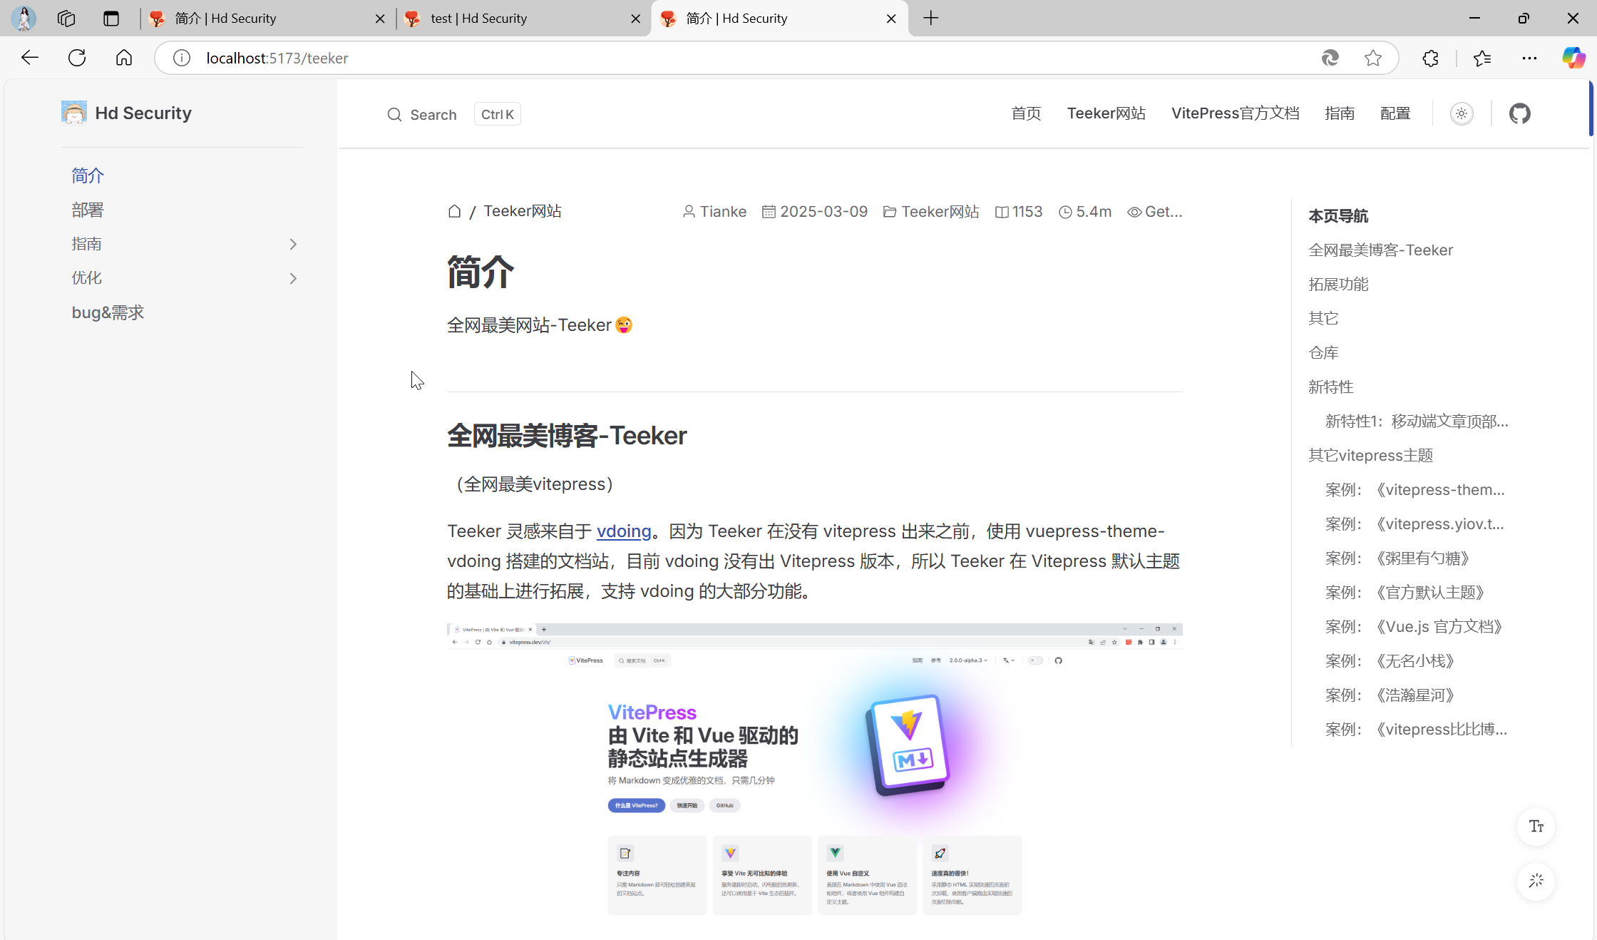Click the browser Back arrow
Image resolution: width=1597 pixels, height=940 pixels.
point(30,58)
